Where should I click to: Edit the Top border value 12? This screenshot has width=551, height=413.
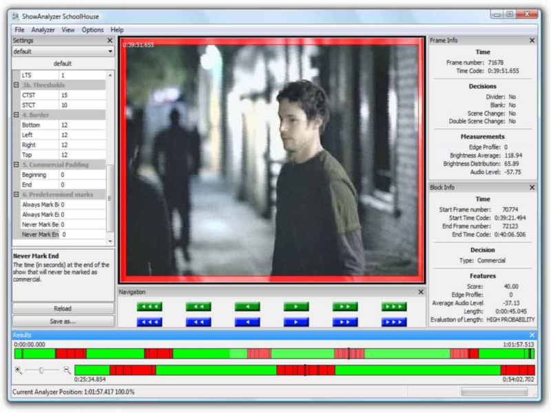coord(82,155)
